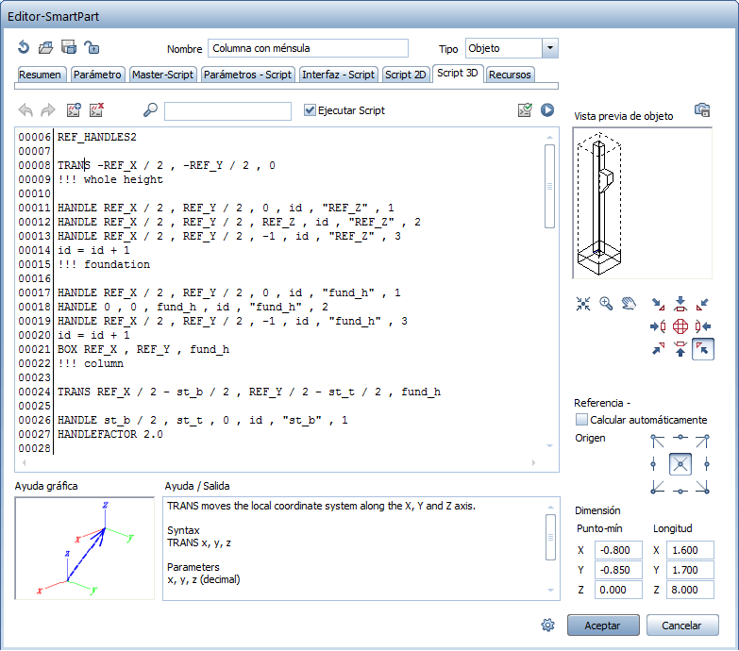739x651 pixels.
Task: Select the top-right diagonal view arrow
Action: tap(702, 305)
